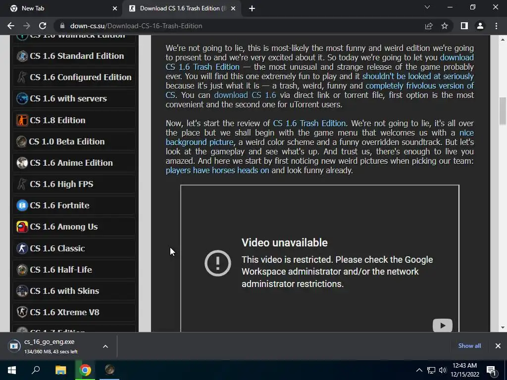Select CS 1.6 Among Us from sidebar
This screenshot has height=380, width=507.
[64, 227]
